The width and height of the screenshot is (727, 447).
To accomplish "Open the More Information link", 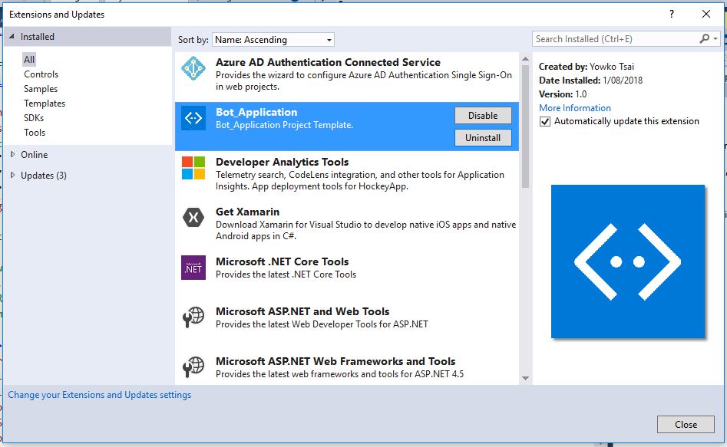I will [575, 108].
